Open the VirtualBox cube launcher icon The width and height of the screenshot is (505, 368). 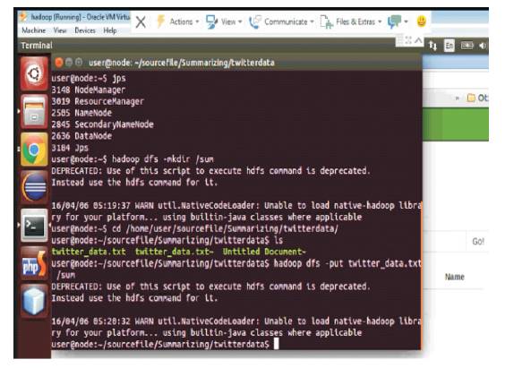click(x=34, y=301)
